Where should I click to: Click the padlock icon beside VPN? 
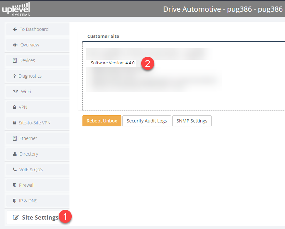pyautogui.click(x=14, y=107)
